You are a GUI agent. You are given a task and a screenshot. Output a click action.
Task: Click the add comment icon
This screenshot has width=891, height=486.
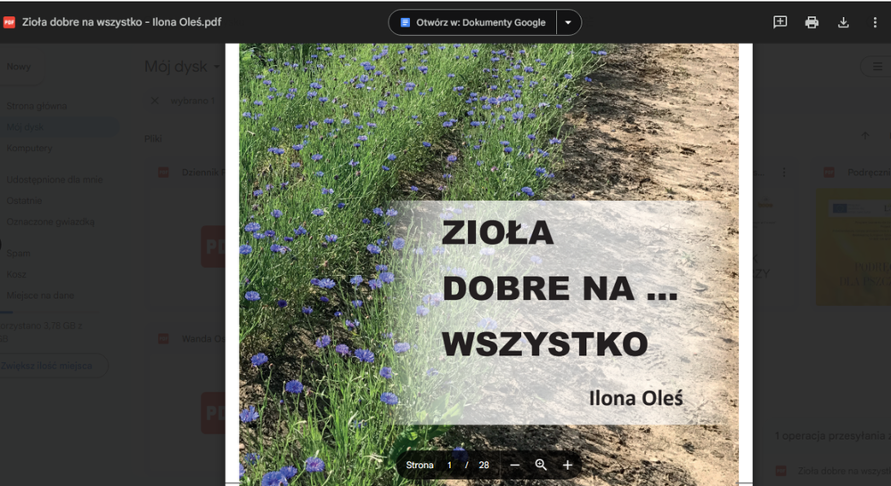click(x=781, y=22)
